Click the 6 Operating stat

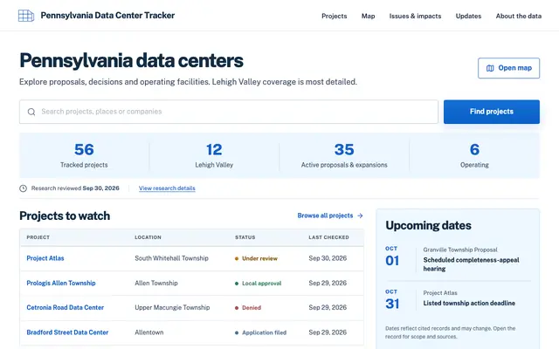474,155
